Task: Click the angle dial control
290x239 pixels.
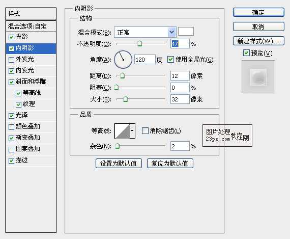Action: (x=123, y=60)
